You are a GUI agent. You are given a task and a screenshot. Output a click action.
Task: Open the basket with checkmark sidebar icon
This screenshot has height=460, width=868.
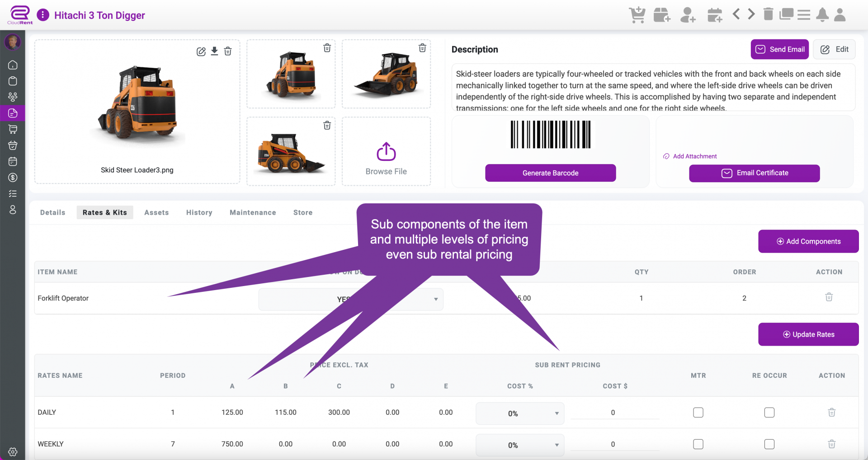(x=13, y=145)
